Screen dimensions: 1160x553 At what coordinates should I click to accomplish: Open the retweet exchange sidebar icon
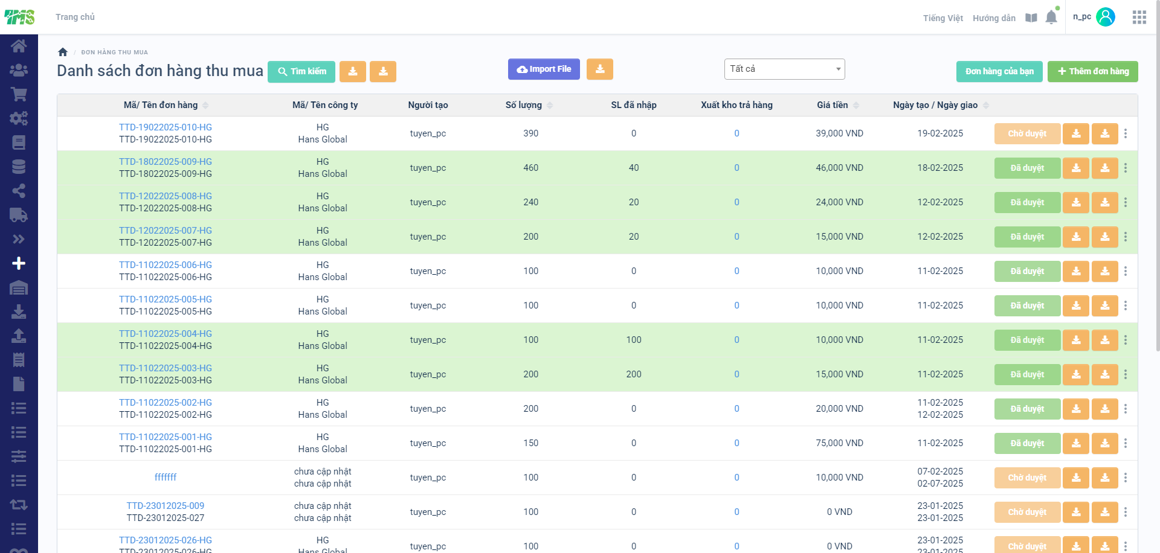click(x=19, y=505)
